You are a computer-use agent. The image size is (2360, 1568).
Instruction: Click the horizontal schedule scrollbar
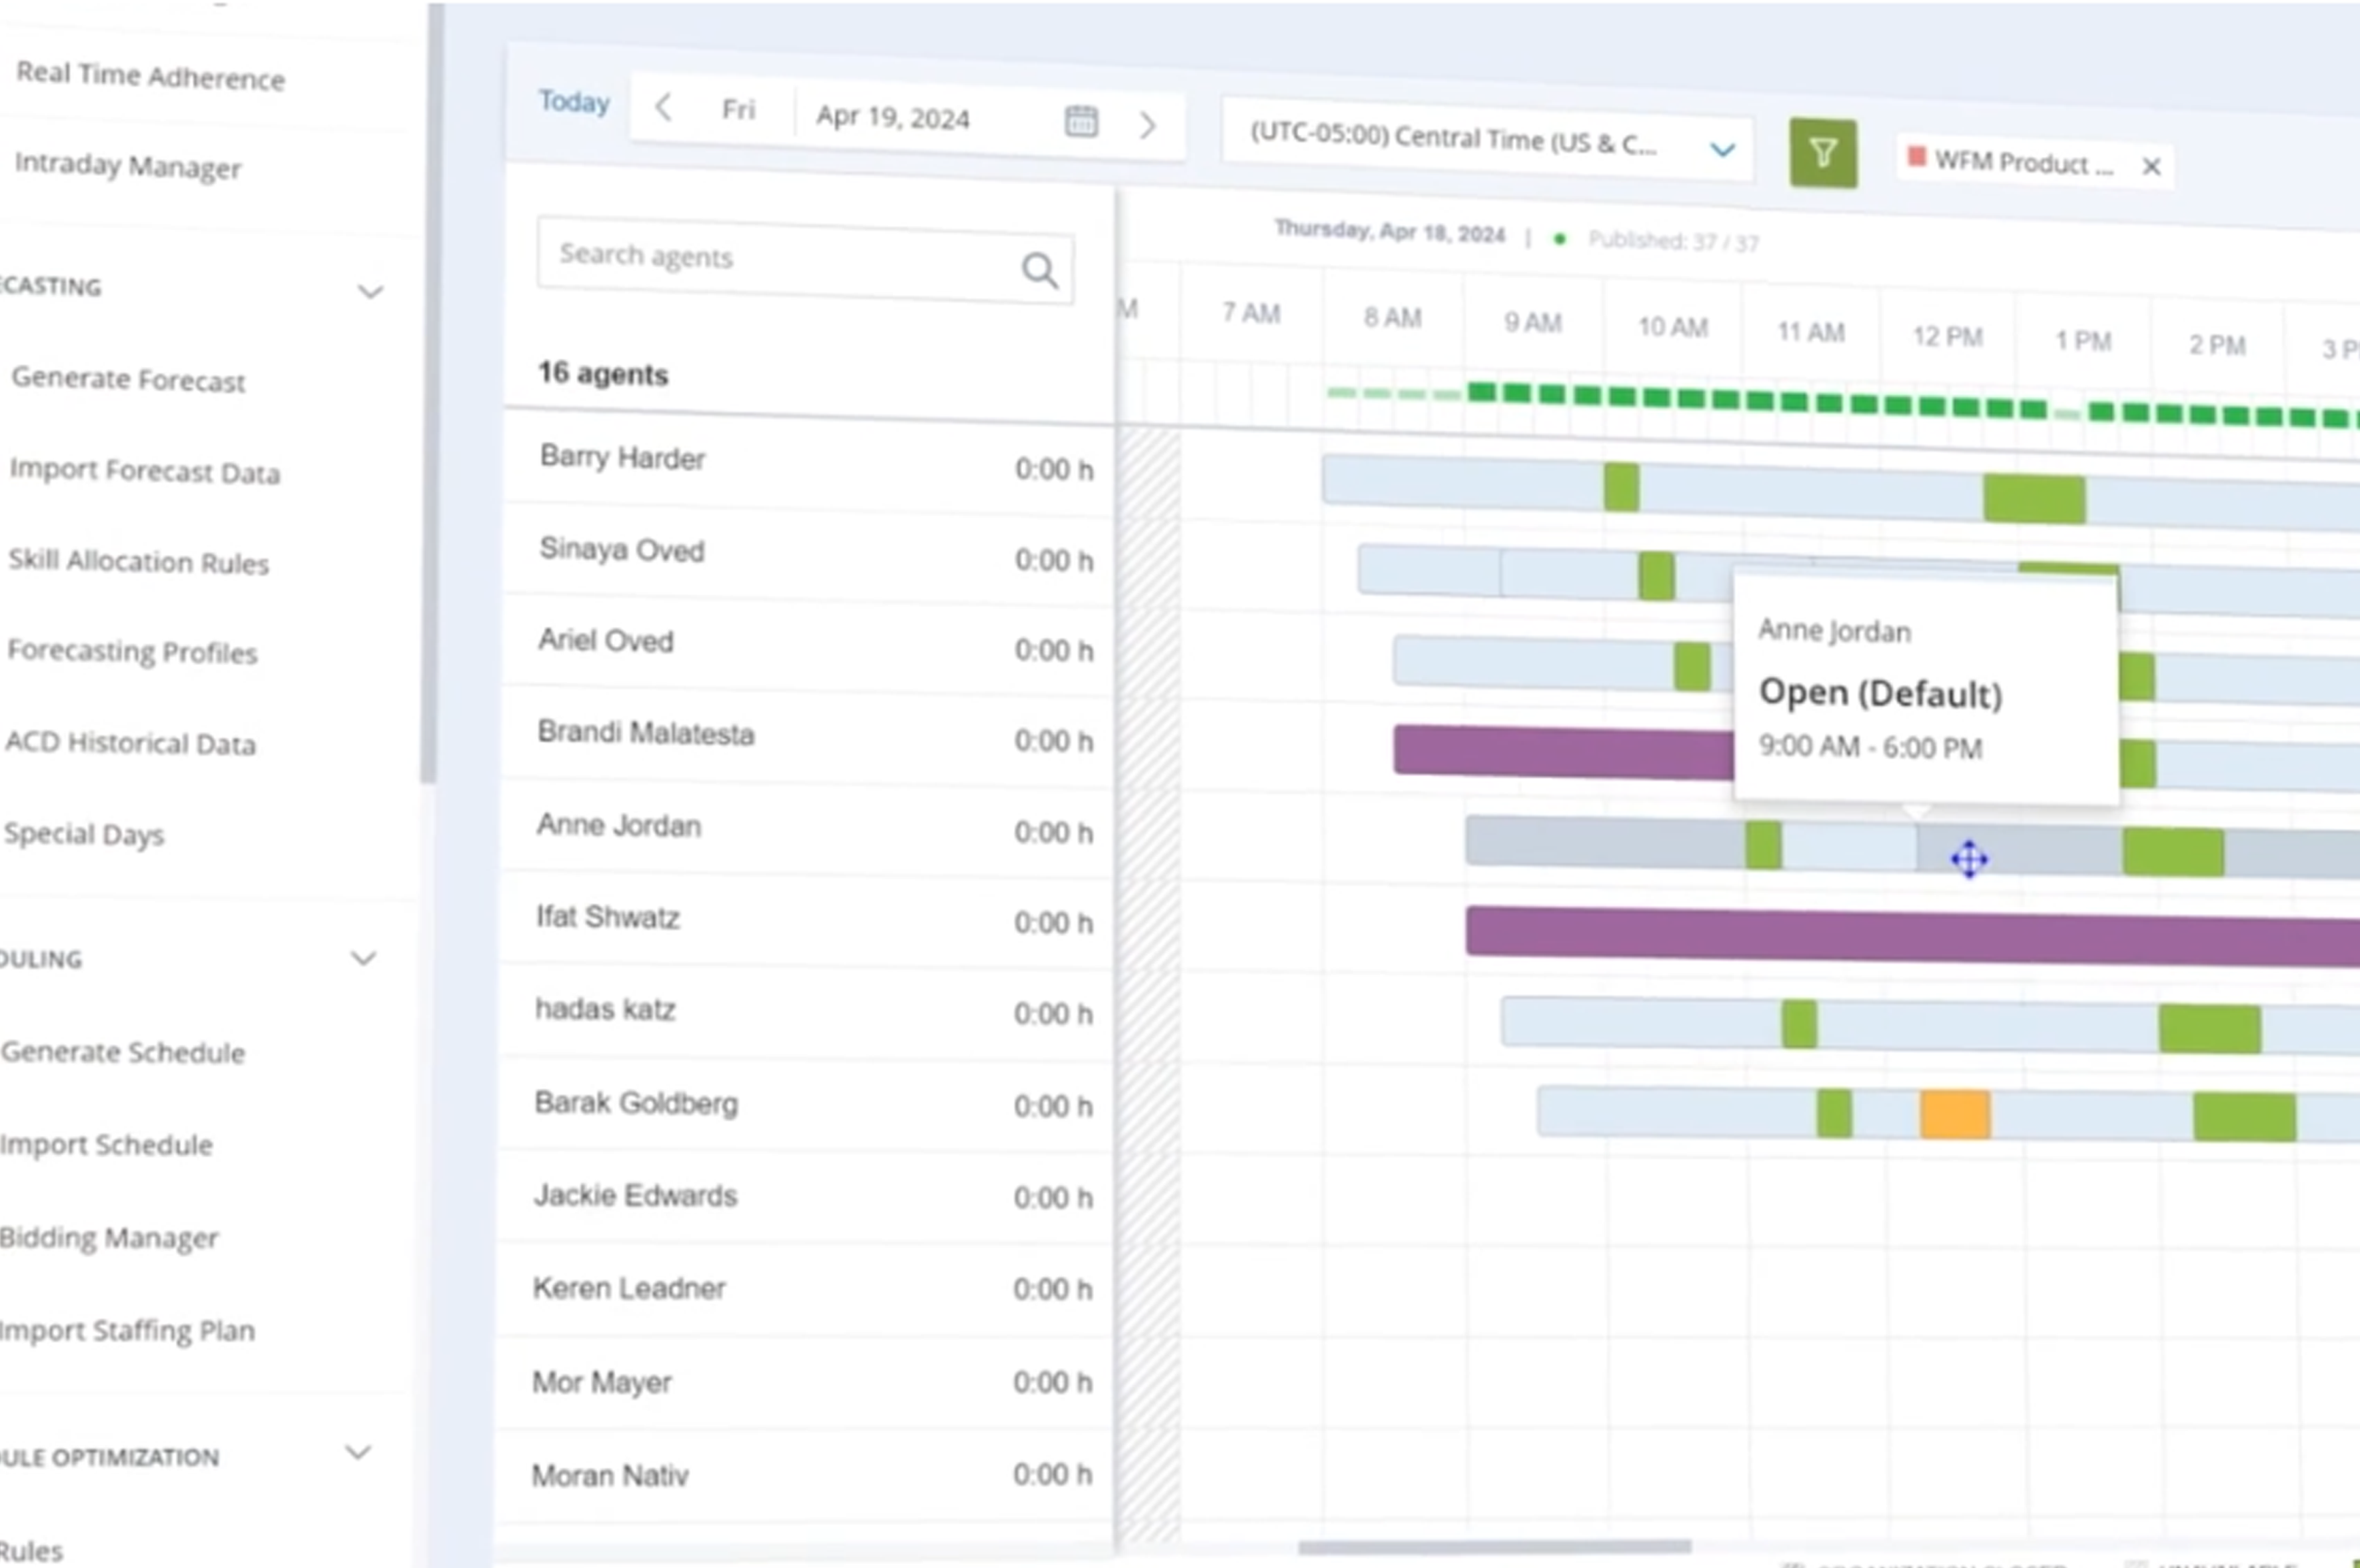pos(1494,1547)
